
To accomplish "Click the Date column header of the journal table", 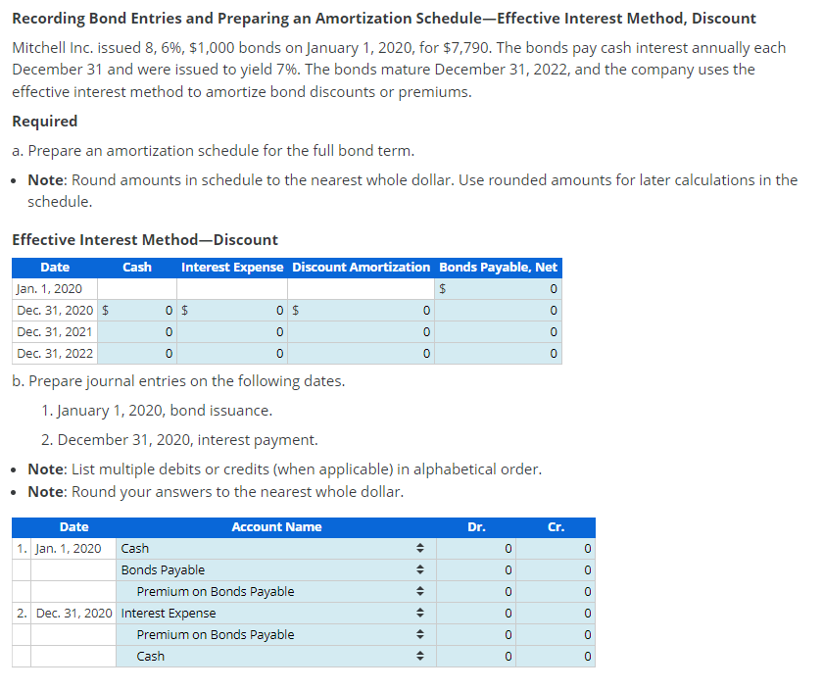I will pos(73,527).
